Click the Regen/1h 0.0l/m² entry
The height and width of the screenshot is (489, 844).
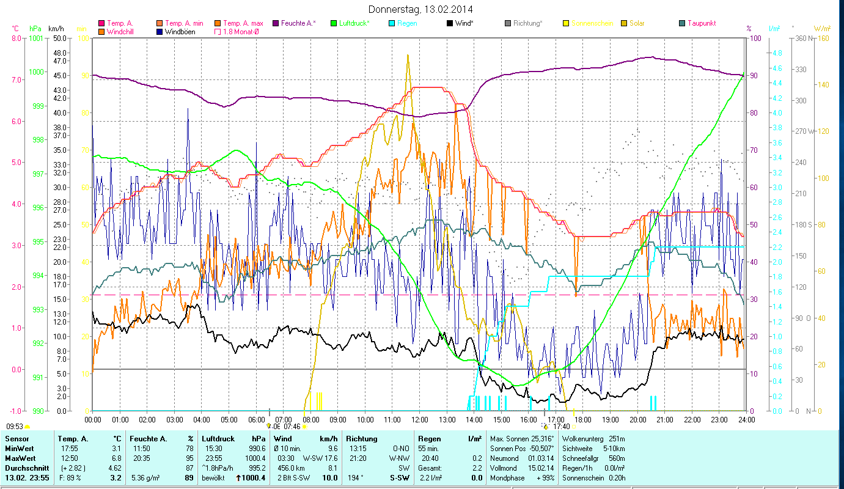[x=595, y=468]
